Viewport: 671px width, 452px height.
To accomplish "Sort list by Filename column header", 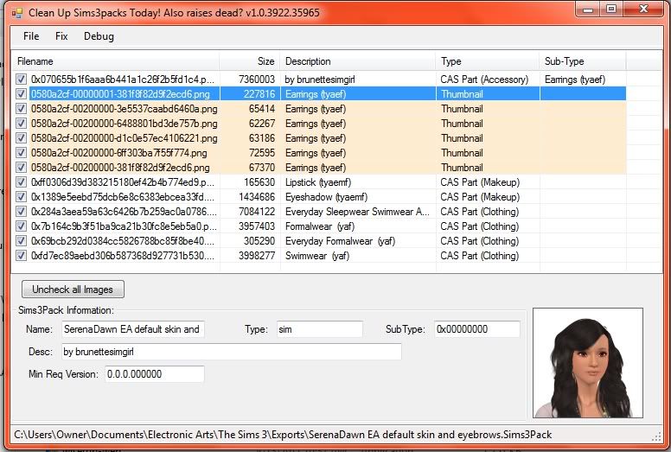I will coord(116,61).
